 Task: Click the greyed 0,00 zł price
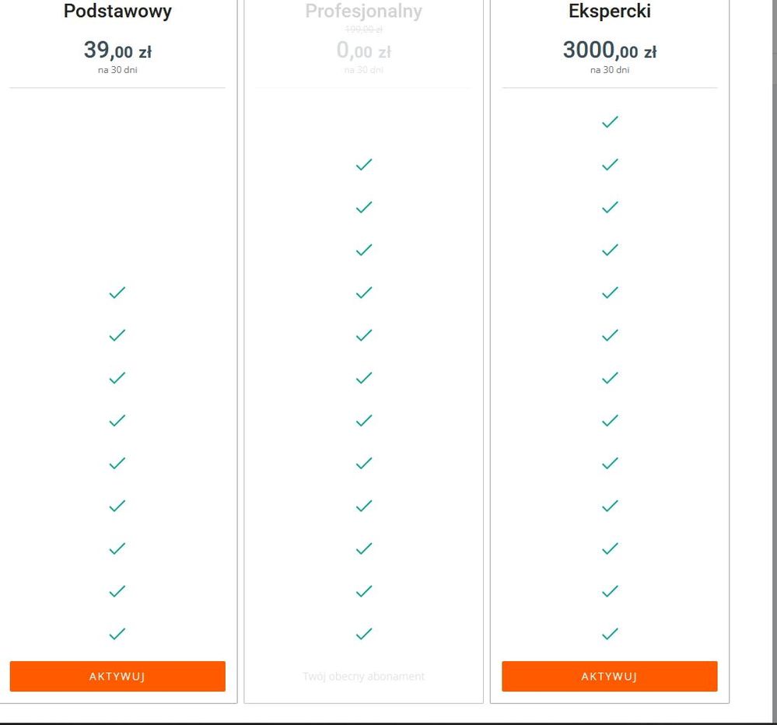click(x=364, y=50)
